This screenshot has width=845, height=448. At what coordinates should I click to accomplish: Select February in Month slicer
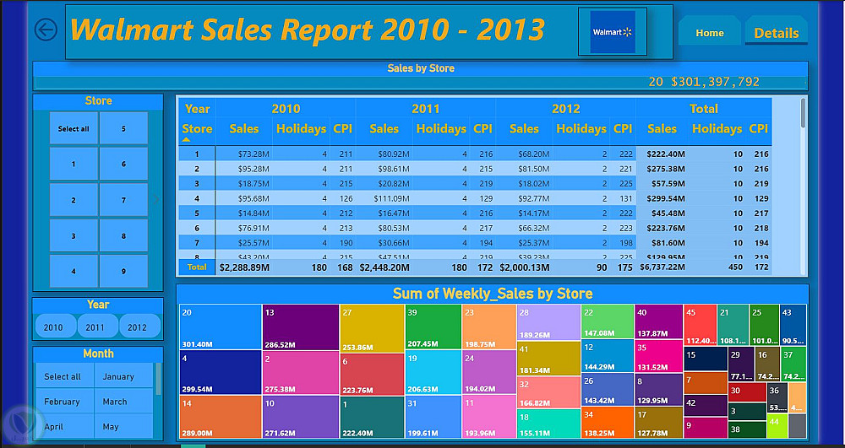coord(65,402)
